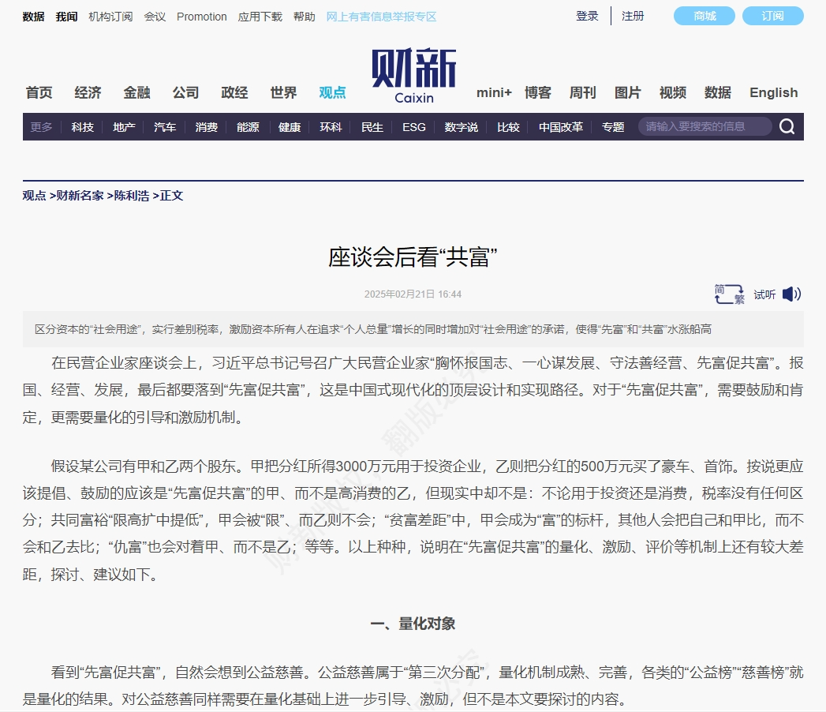Viewport: 826px width, 712px height.
Task: Click the speaker icon to play article audio
Action: [790, 294]
